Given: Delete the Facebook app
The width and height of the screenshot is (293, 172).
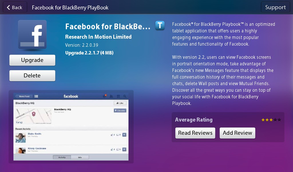Looking at the screenshot, I should coord(32,75).
